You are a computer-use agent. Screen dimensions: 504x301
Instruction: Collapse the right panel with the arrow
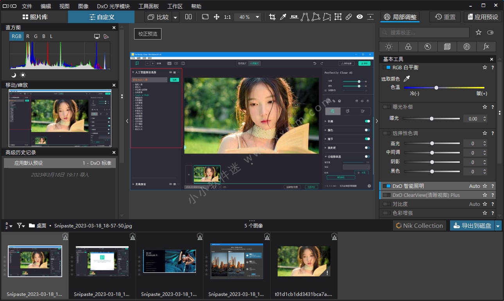click(x=377, y=121)
